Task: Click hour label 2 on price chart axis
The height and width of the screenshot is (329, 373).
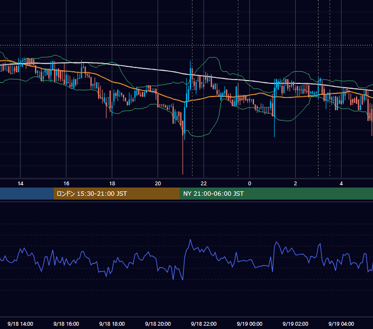Action: coord(296,184)
